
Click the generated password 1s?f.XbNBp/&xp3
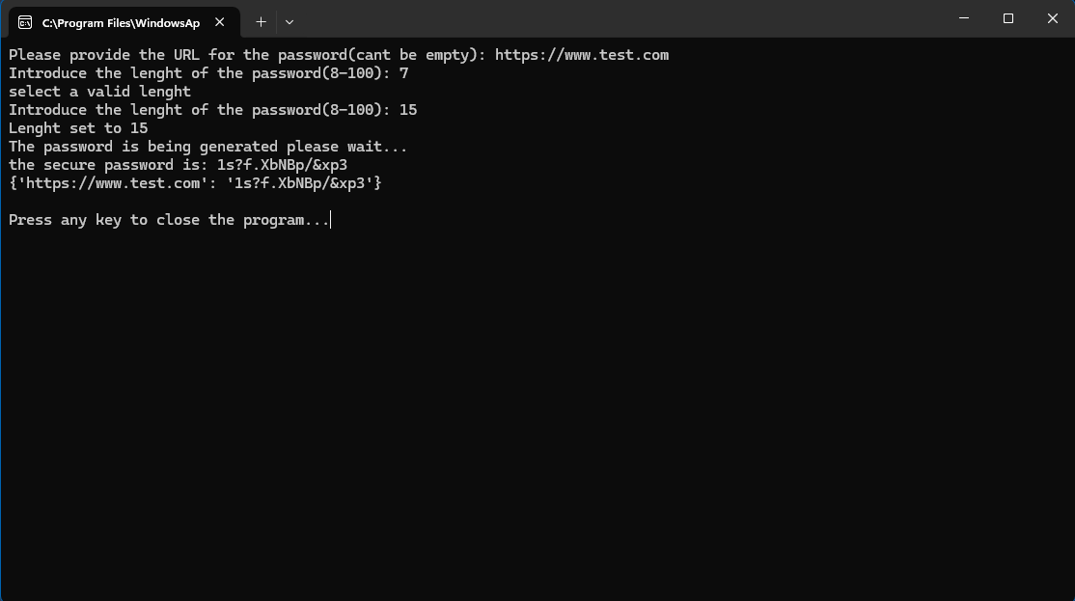[280, 164]
